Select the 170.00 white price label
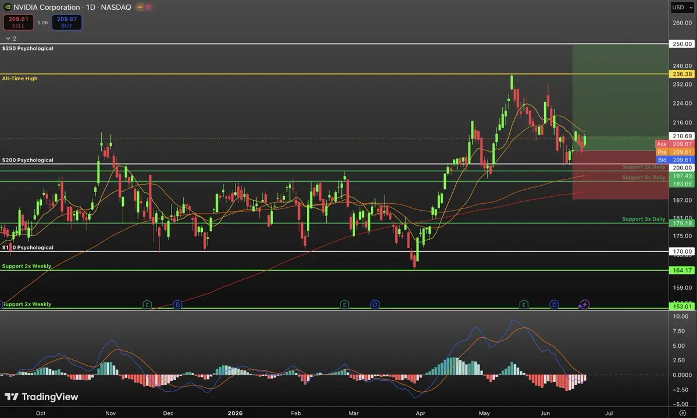This screenshot has height=418, width=697. click(x=682, y=251)
